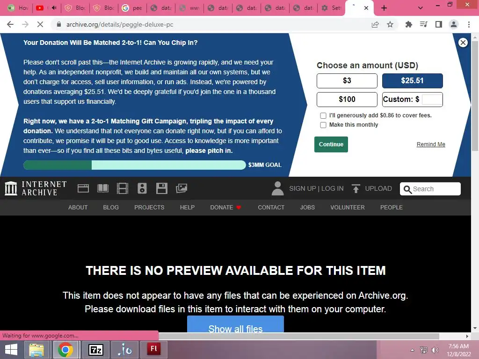Viewport: 479px width, 359px height.
Task: Open the HELP menu item
Action: click(187, 207)
